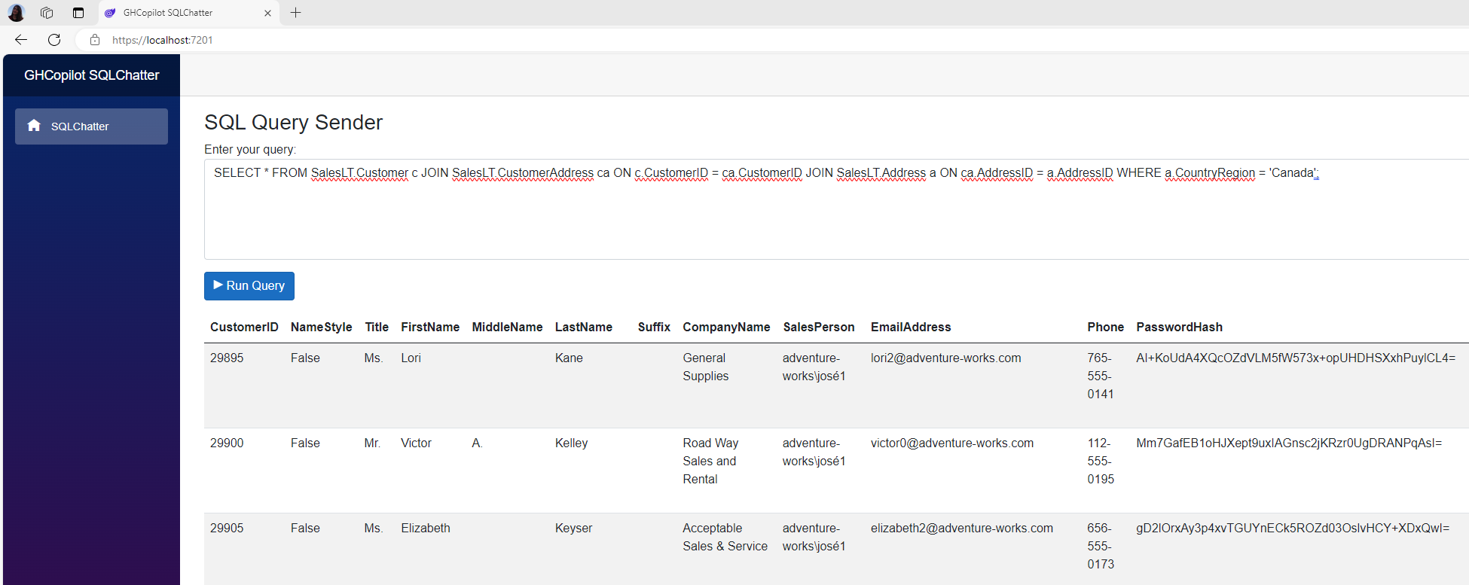
Task: Open a new tab with plus icon
Action: click(x=296, y=13)
